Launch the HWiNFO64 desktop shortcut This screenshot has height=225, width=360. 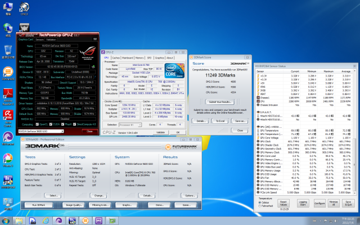[8, 182]
